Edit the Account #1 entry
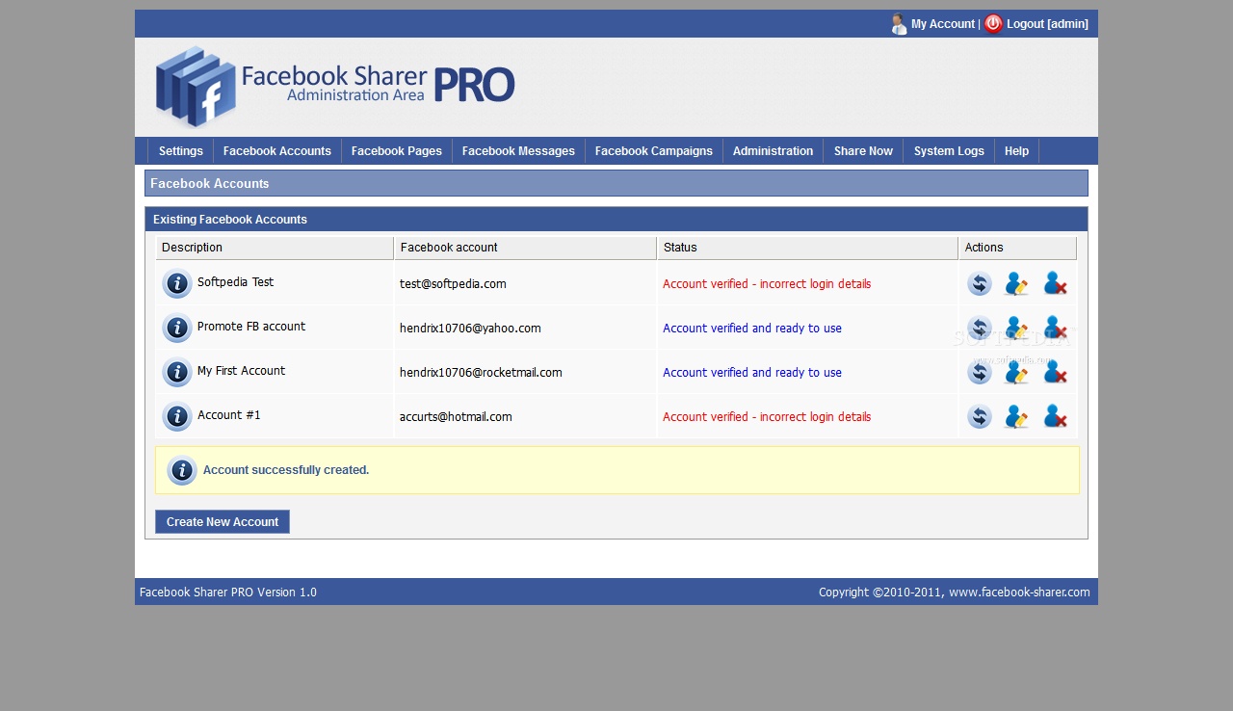 coord(1016,416)
